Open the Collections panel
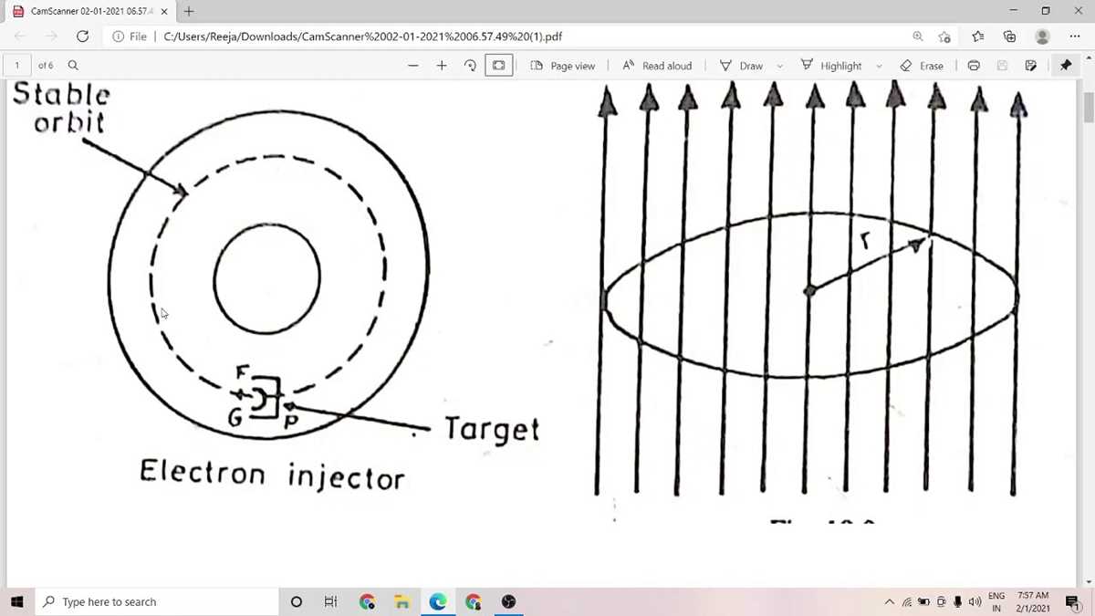Image resolution: width=1095 pixels, height=616 pixels. pos(1010,37)
